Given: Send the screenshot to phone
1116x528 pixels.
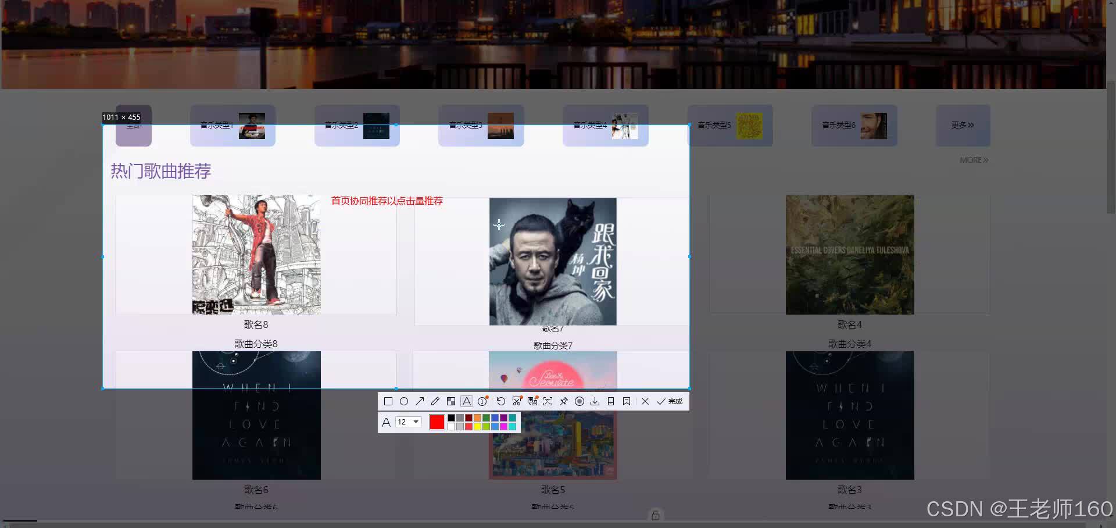Looking at the screenshot, I should (611, 401).
